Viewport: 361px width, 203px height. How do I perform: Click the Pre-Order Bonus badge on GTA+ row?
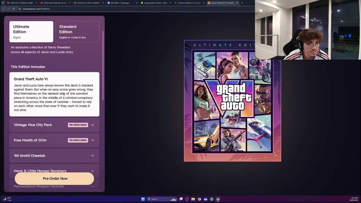pos(78,140)
